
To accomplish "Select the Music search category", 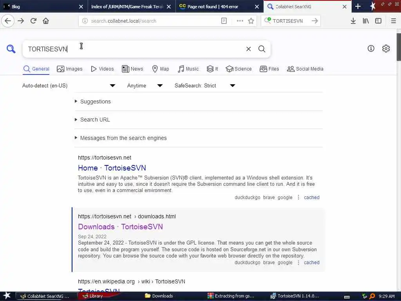I will [188, 69].
